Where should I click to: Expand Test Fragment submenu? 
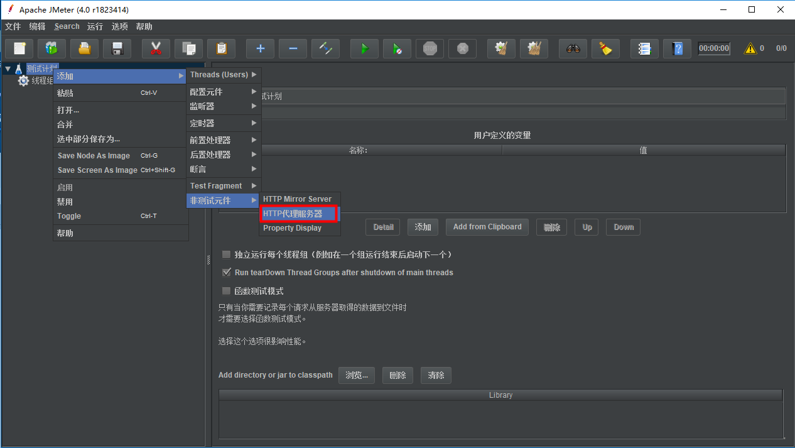tap(224, 186)
